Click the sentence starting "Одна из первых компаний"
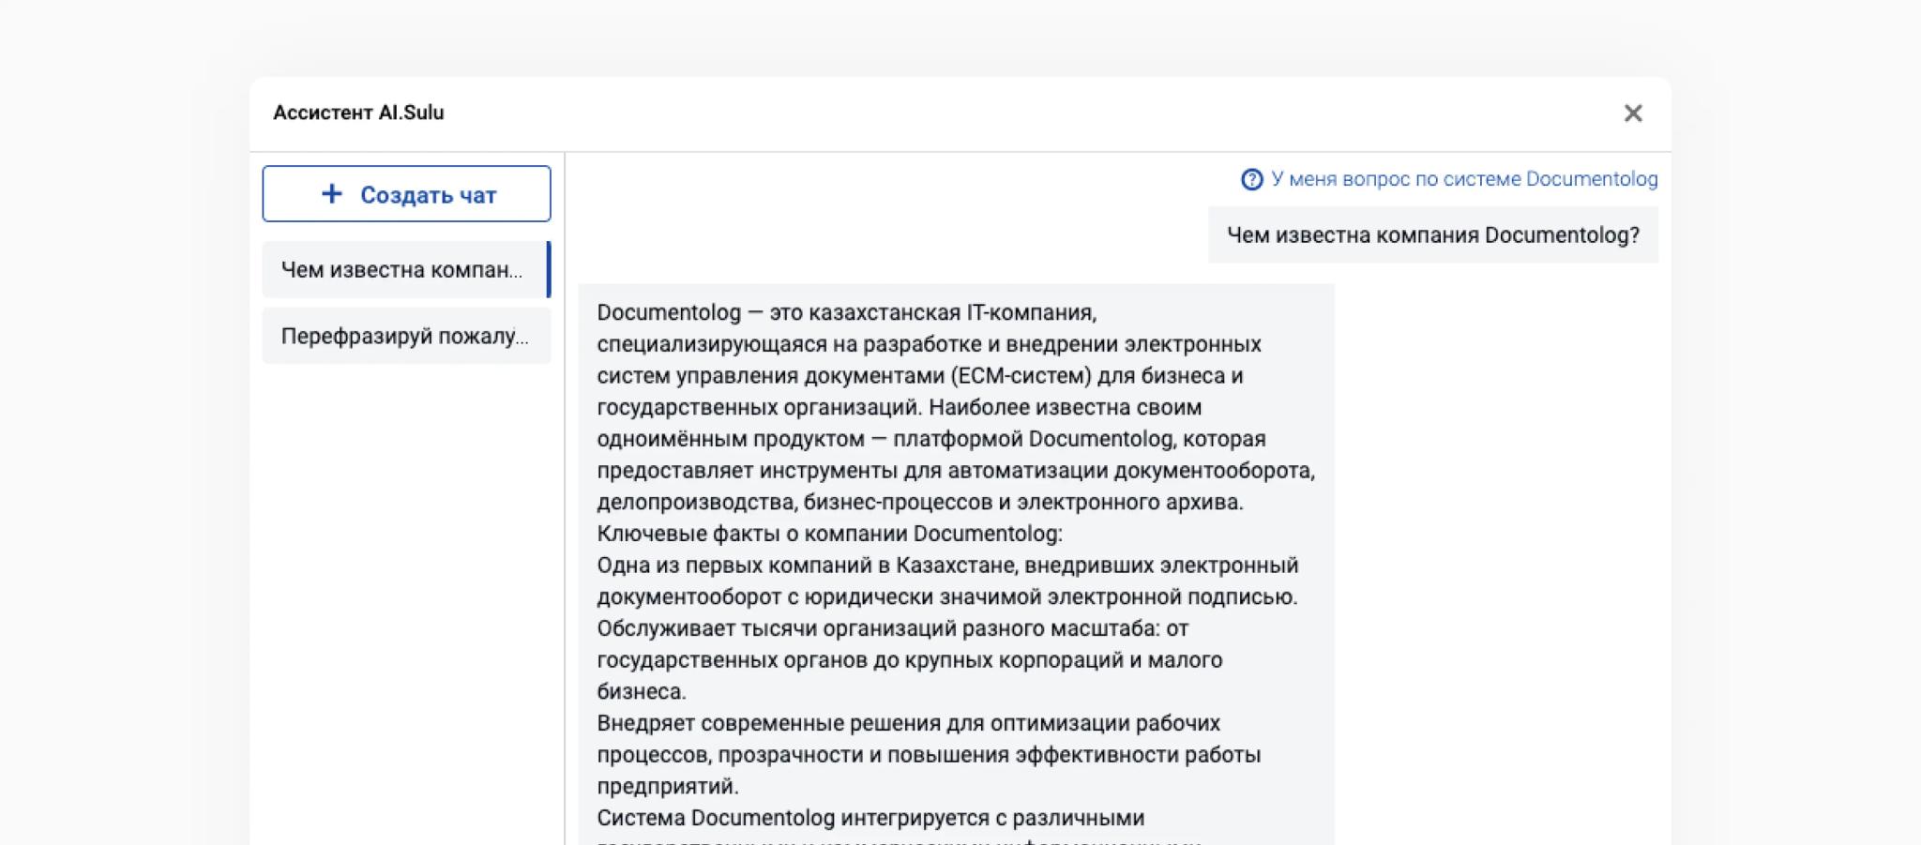The image size is (1921, 845). point(947,566)
